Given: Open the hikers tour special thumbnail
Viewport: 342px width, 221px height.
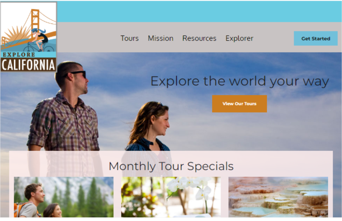Looking at the screenshot, I should 64,197.
